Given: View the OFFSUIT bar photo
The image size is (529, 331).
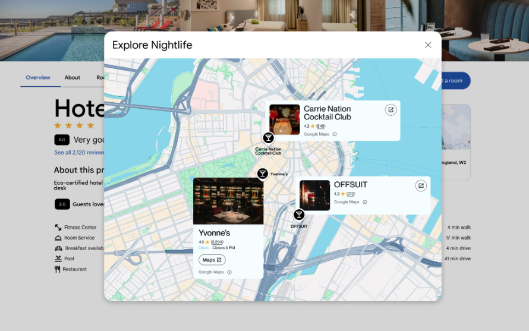Looking at the screenshot, I should (x=315, y=196).
